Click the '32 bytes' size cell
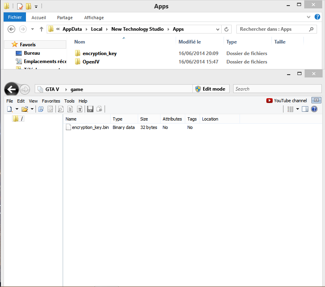 coord(149,127)
